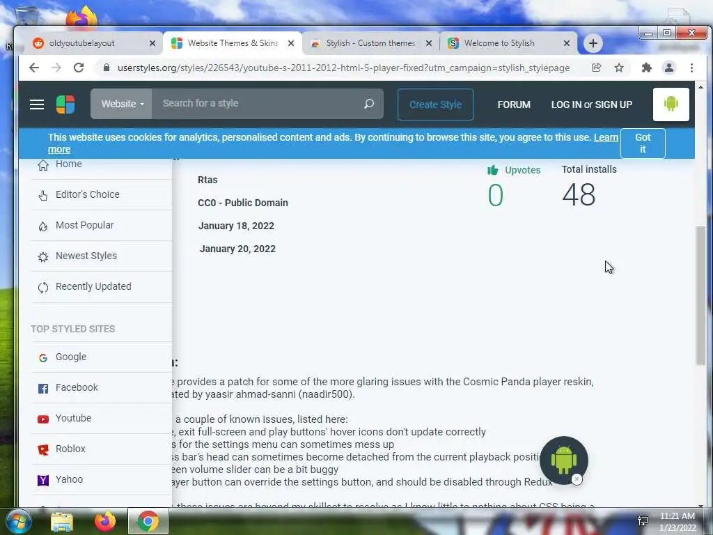
Task: Click the Newest Styles star icon
Action: [42, 256]
